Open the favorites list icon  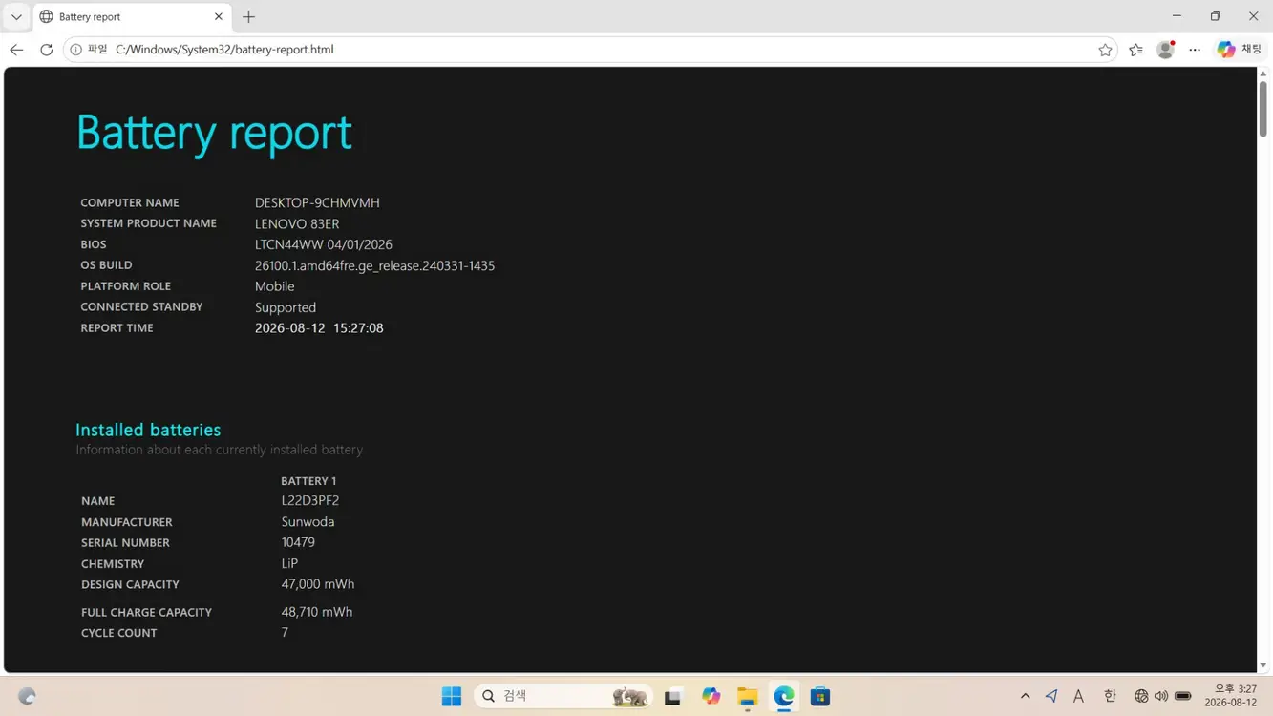1135,50
